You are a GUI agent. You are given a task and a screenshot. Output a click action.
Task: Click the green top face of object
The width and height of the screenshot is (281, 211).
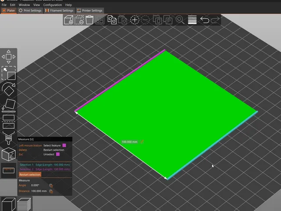tap(166, 115)
